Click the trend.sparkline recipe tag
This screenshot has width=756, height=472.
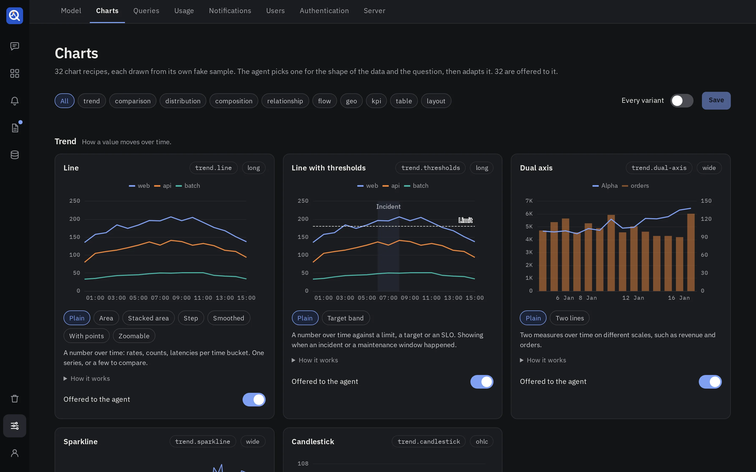[202, 441]
